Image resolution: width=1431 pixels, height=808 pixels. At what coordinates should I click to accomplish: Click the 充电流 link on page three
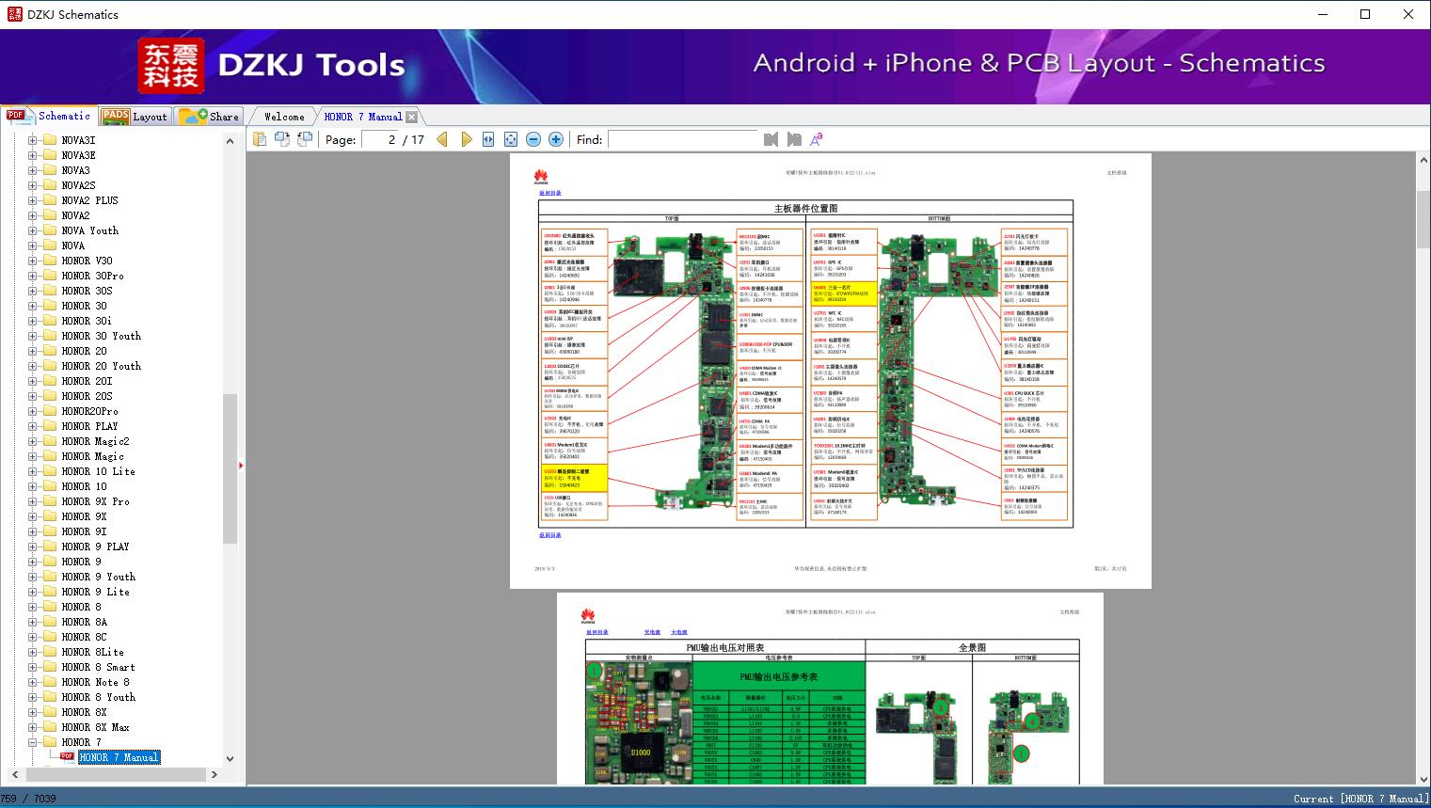click(x=652, y=632)
